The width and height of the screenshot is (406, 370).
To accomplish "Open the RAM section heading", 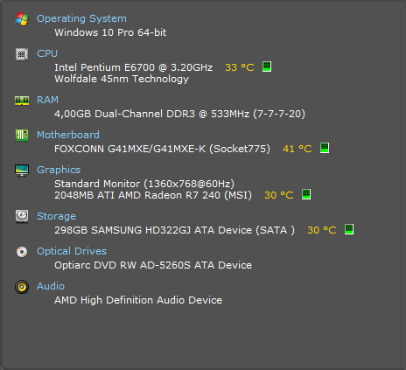I will coord(47,100).
